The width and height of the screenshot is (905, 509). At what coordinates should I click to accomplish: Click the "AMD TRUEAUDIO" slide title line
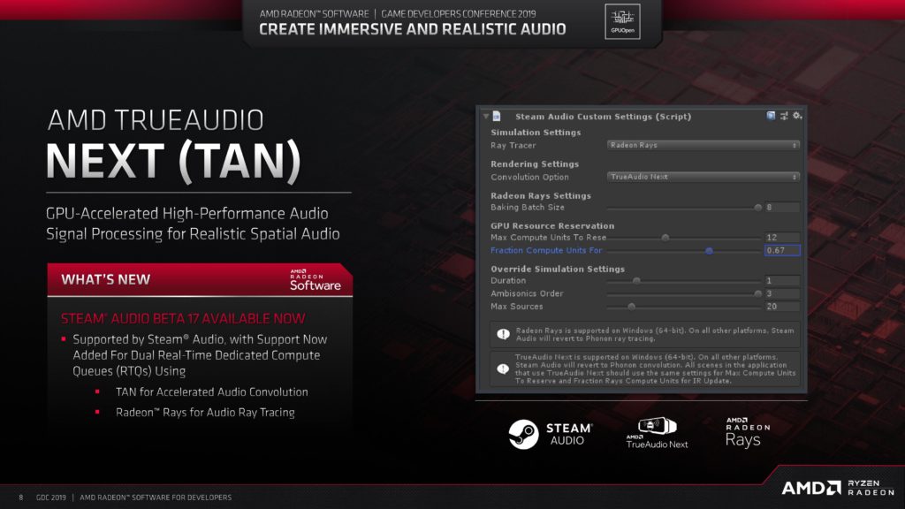[x=156, y=120]
